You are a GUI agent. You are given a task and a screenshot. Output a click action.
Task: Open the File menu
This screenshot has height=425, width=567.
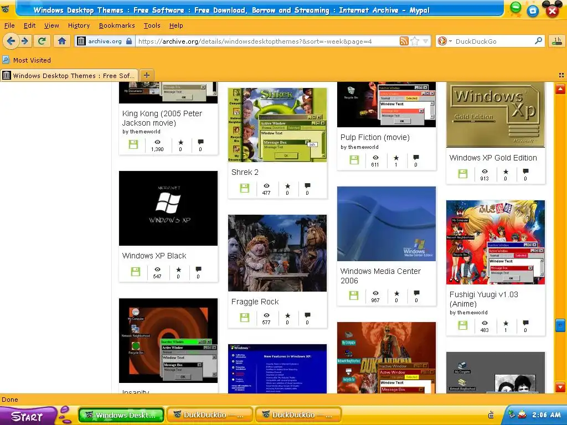click(9, 25)
